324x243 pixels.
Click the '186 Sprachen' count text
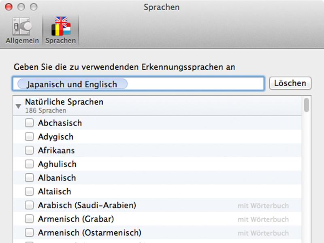[x=46, y=111]
